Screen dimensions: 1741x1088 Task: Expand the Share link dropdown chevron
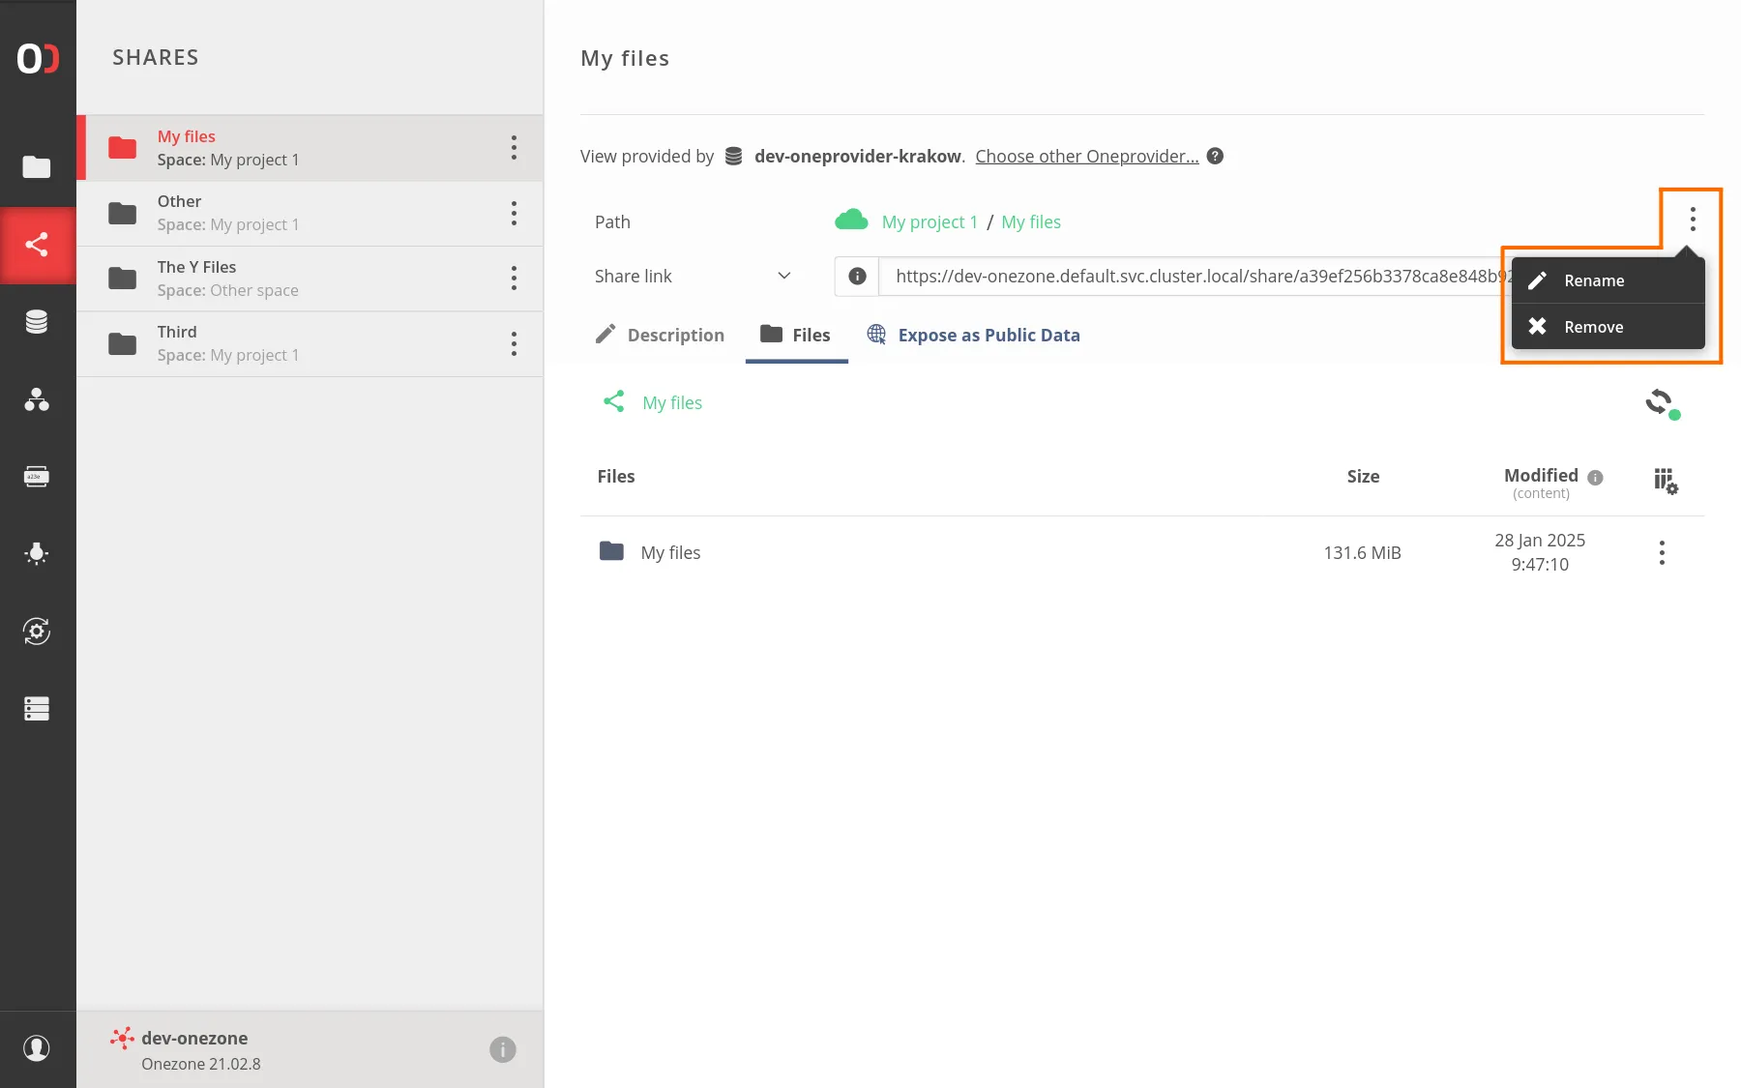pyautogui.click(x=783, y=276)
